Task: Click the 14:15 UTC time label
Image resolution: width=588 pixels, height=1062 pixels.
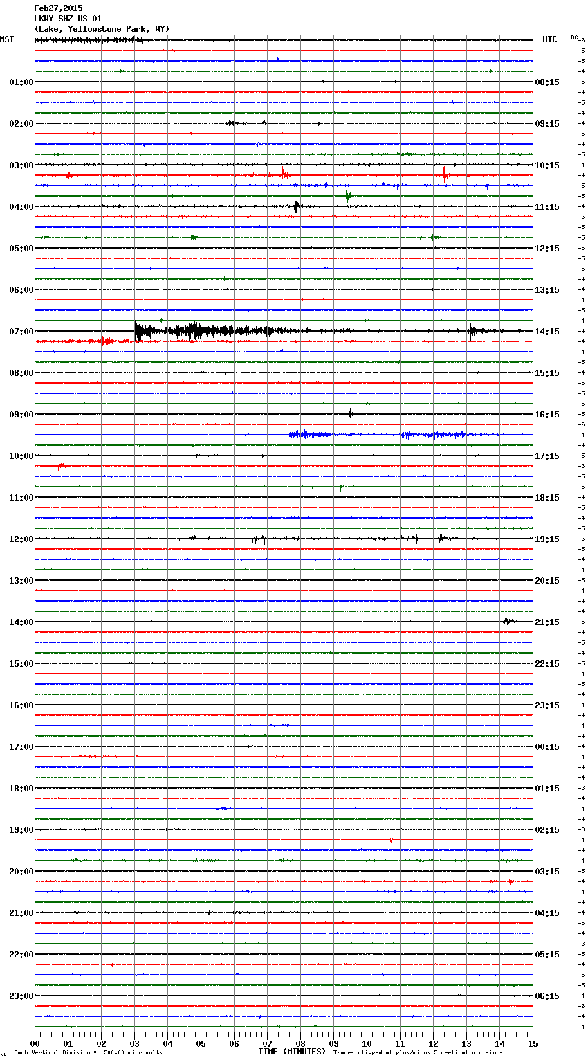Action: (x=547, y=332)
